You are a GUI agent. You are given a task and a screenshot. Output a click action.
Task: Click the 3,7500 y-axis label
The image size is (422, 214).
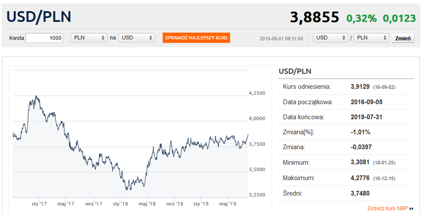(x=257, y=144)
